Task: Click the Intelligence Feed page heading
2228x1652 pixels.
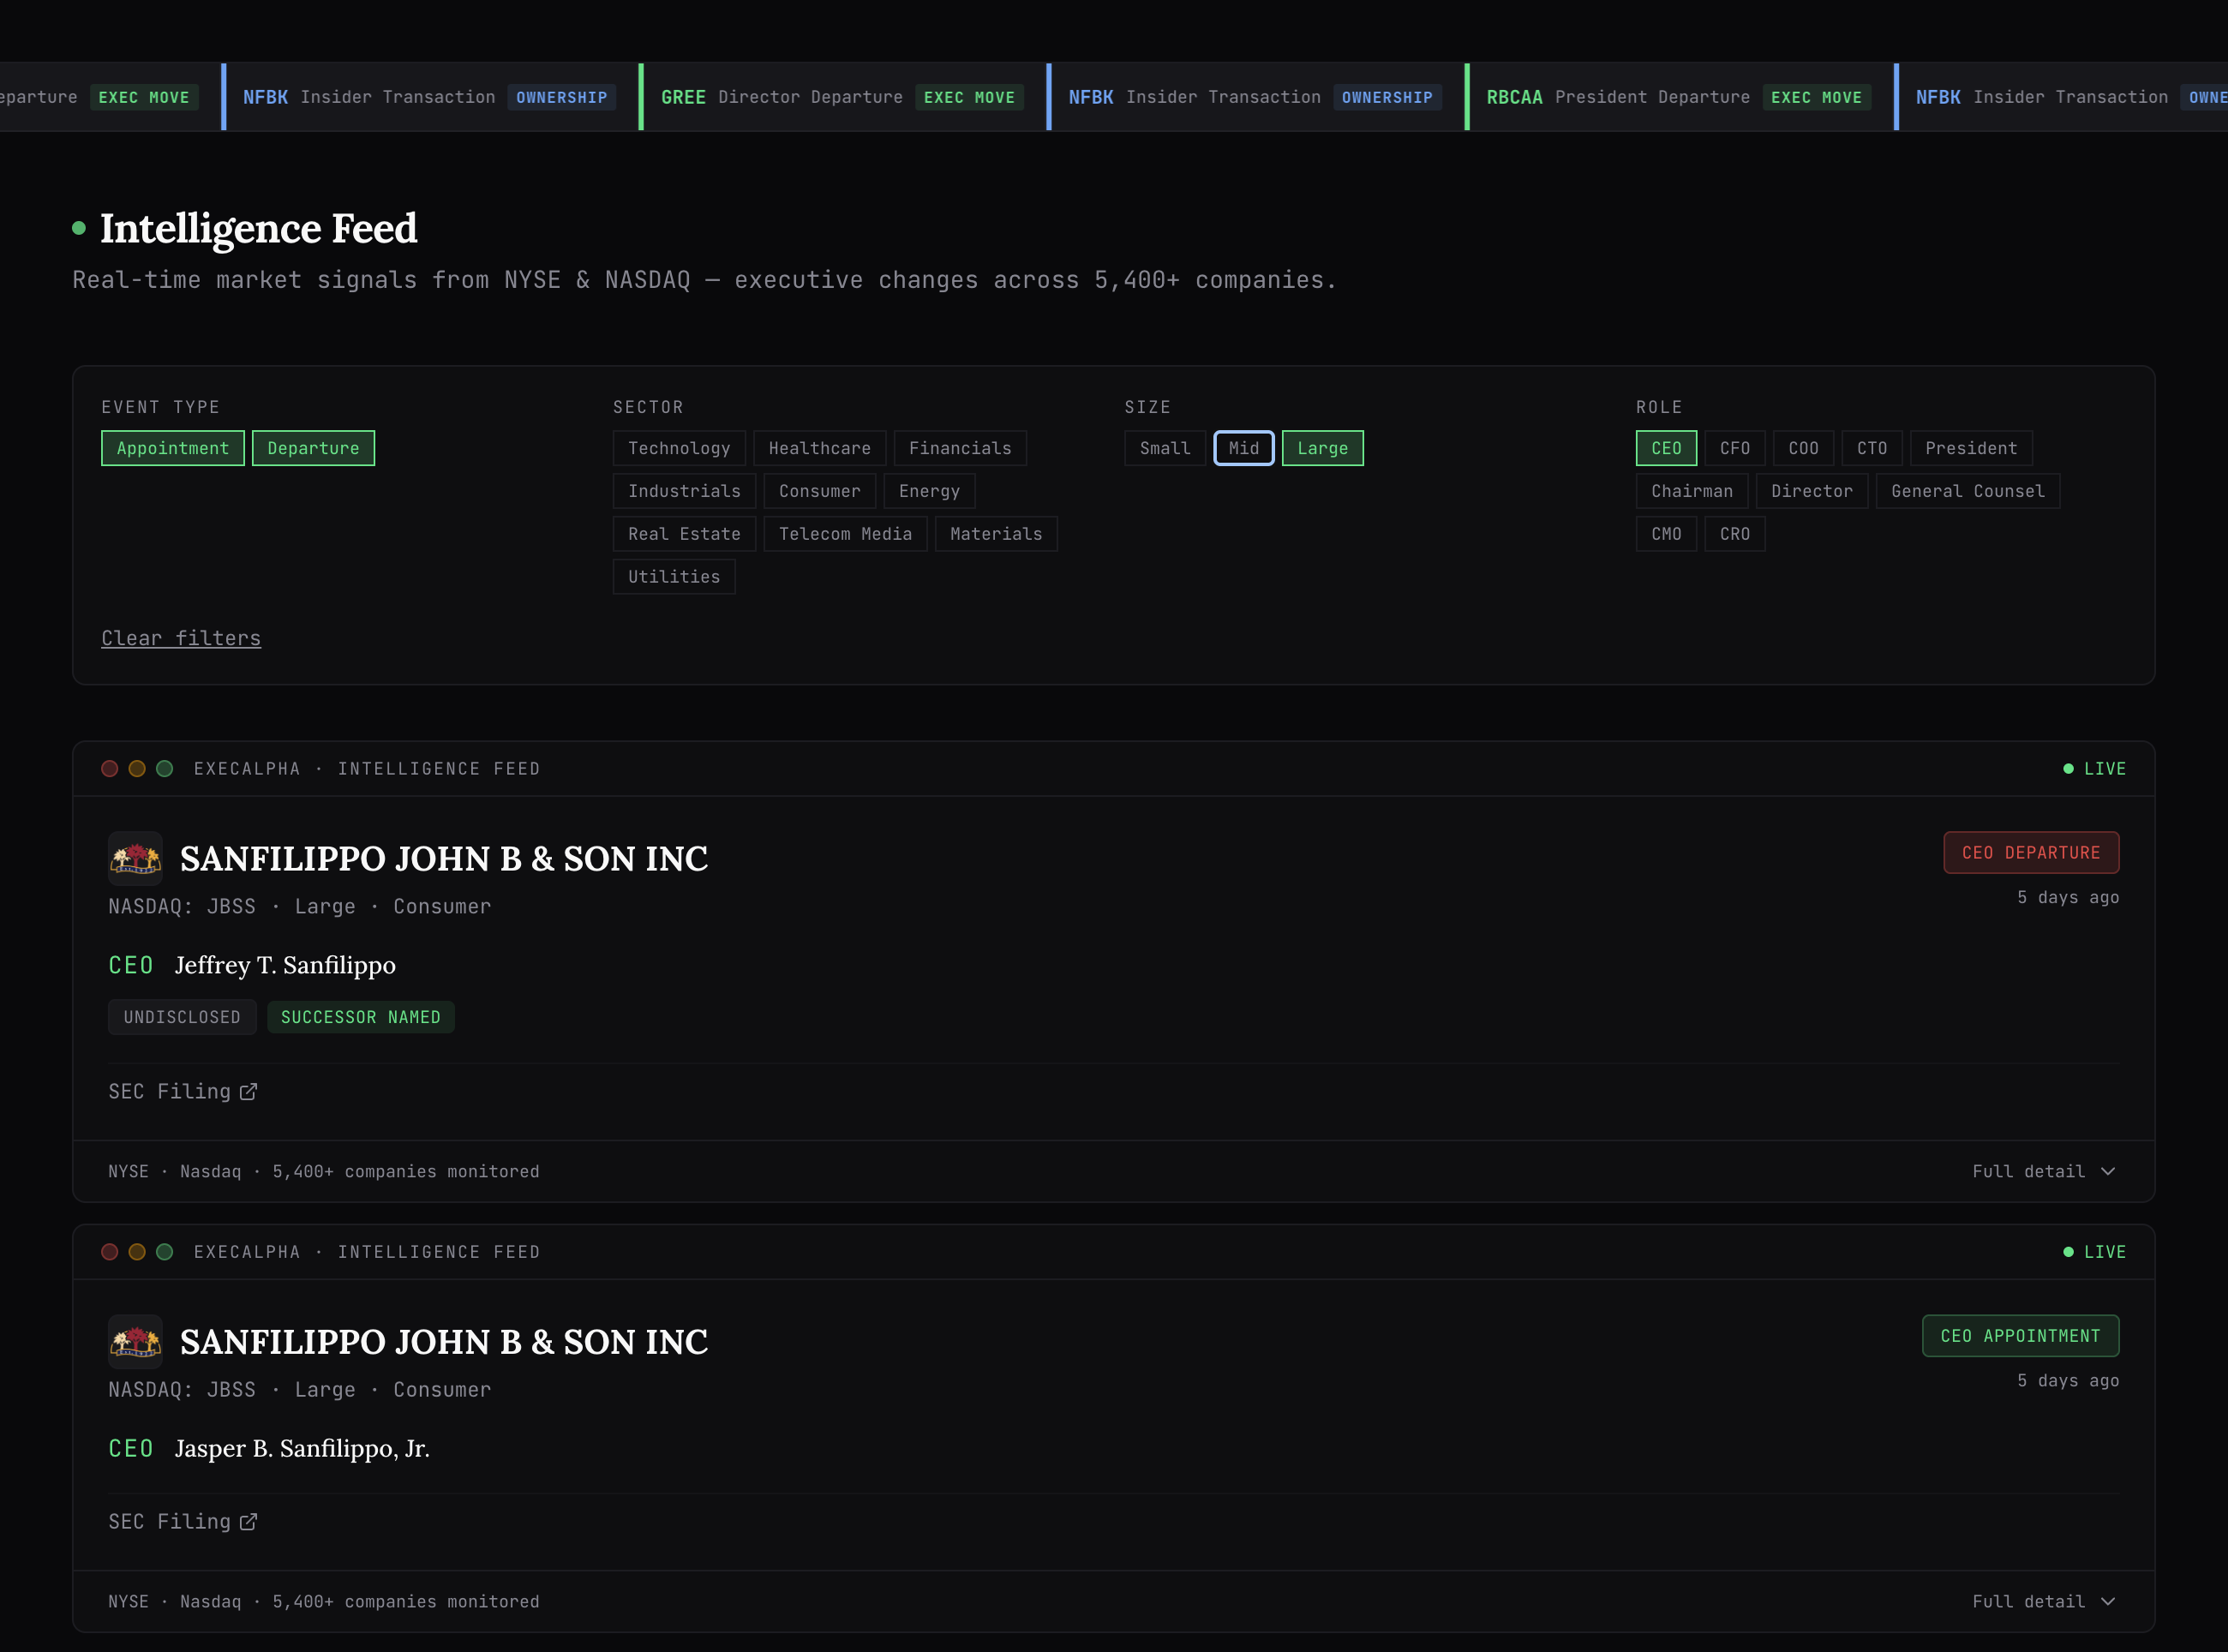Action: [258, 228]
